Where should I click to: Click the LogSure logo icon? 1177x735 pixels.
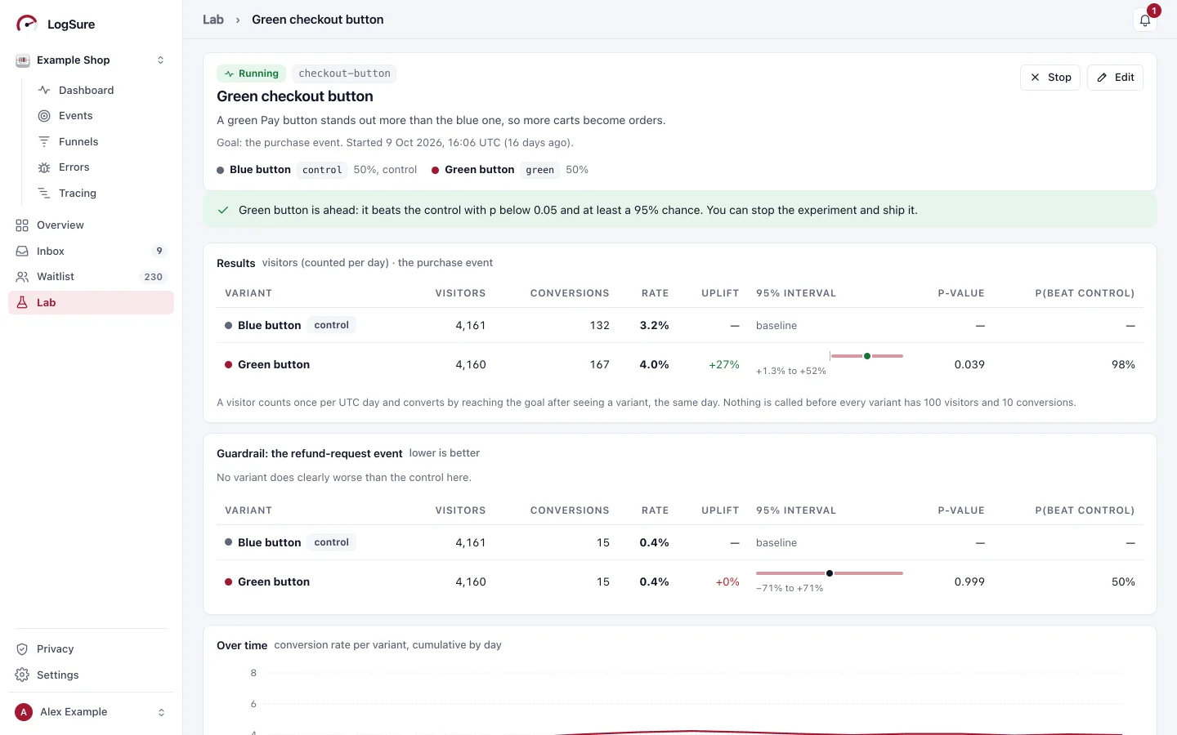(26, 24)
